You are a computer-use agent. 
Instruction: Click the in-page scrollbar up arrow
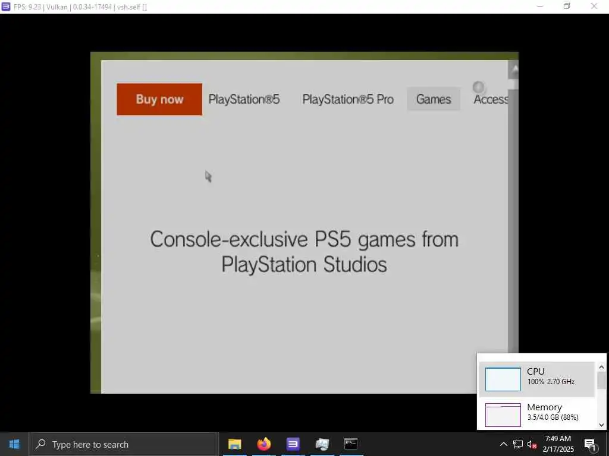(x=513, y=70)
